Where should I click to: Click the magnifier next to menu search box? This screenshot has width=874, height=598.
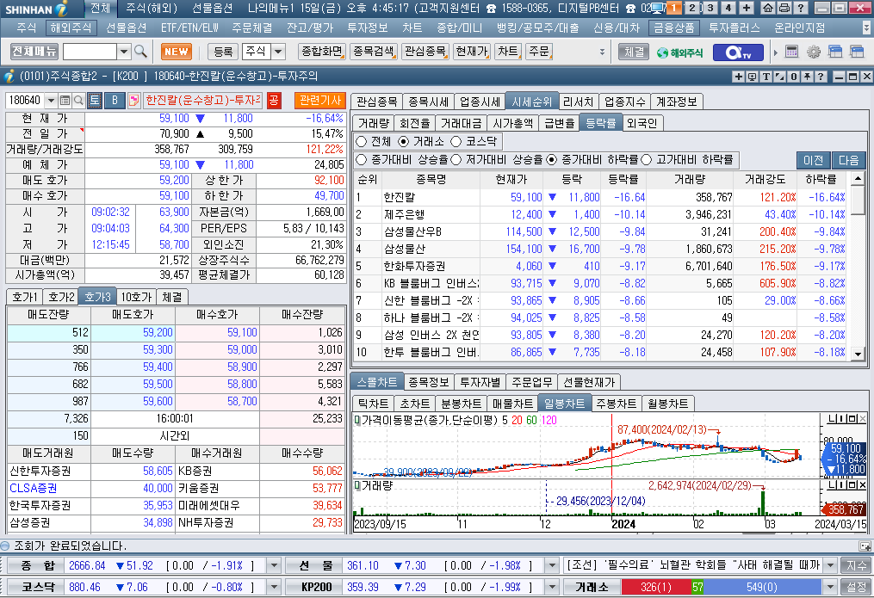pos(140,52)
